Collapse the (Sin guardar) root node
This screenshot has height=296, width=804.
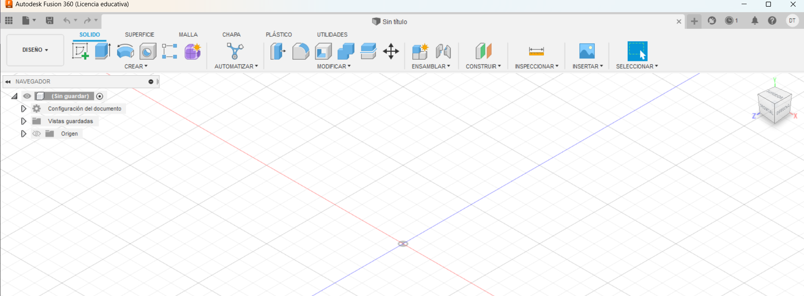click(x=15, y=96)
